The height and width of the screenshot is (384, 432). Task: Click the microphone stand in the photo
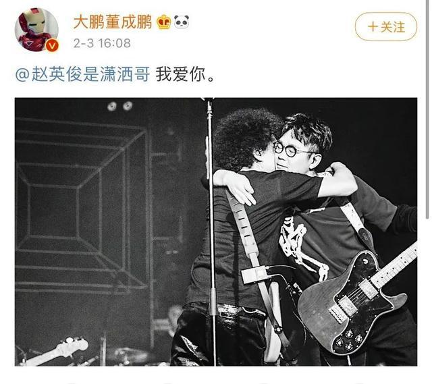(x=211, y=231)
